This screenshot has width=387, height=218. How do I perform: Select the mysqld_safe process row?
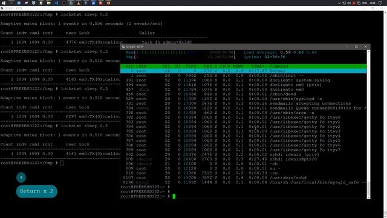[x=243, y=182]
